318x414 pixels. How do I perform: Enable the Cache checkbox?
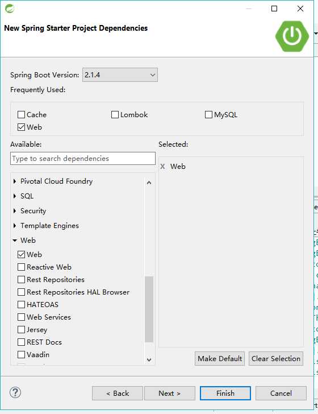pos(21,115)
